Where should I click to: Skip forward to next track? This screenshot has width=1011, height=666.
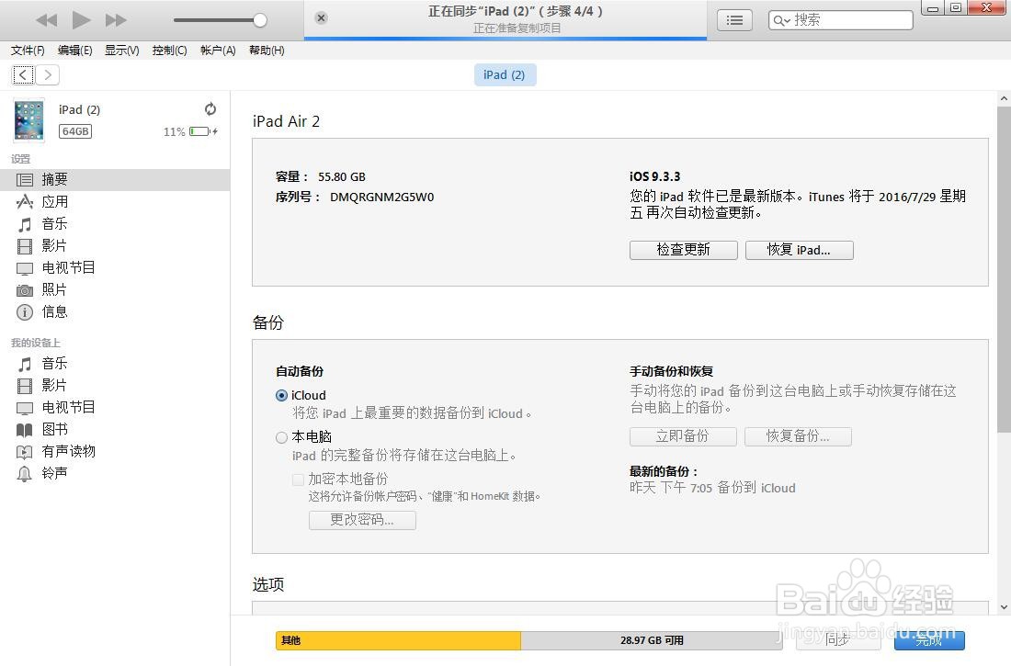tap(116, 20)
